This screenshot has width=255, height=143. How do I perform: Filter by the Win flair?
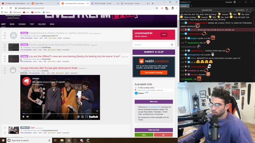click(x=144, y=135)
